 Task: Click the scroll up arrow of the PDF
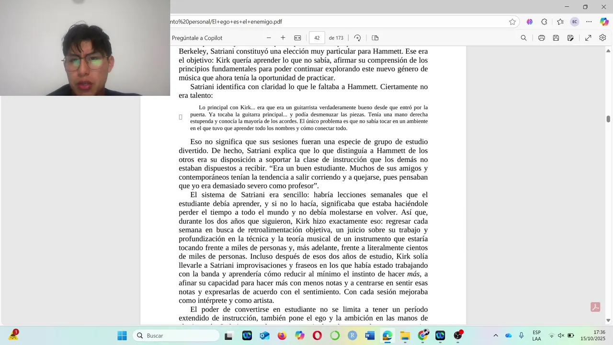pyautogui.click(x=608, y=50)
